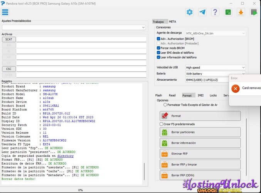Click Board Platform value mt6765
Screen dimensions: 261x193
[48, 110]
